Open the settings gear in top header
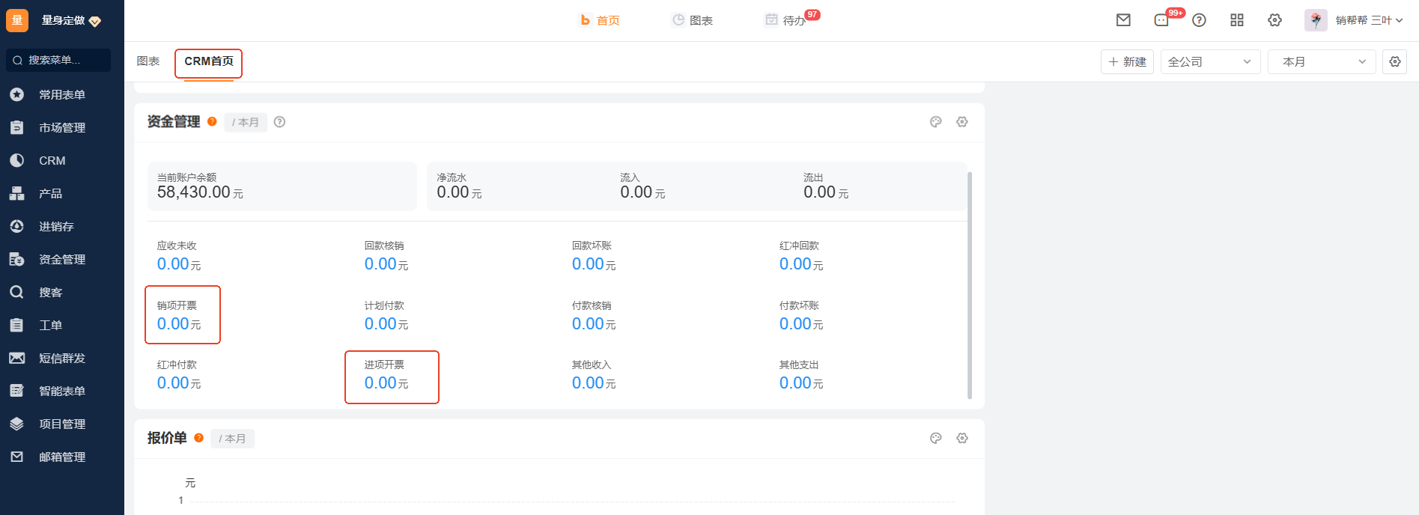 click(x=1274, y=20)
